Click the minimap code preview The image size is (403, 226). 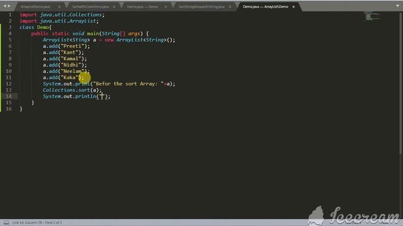[372, 16]
